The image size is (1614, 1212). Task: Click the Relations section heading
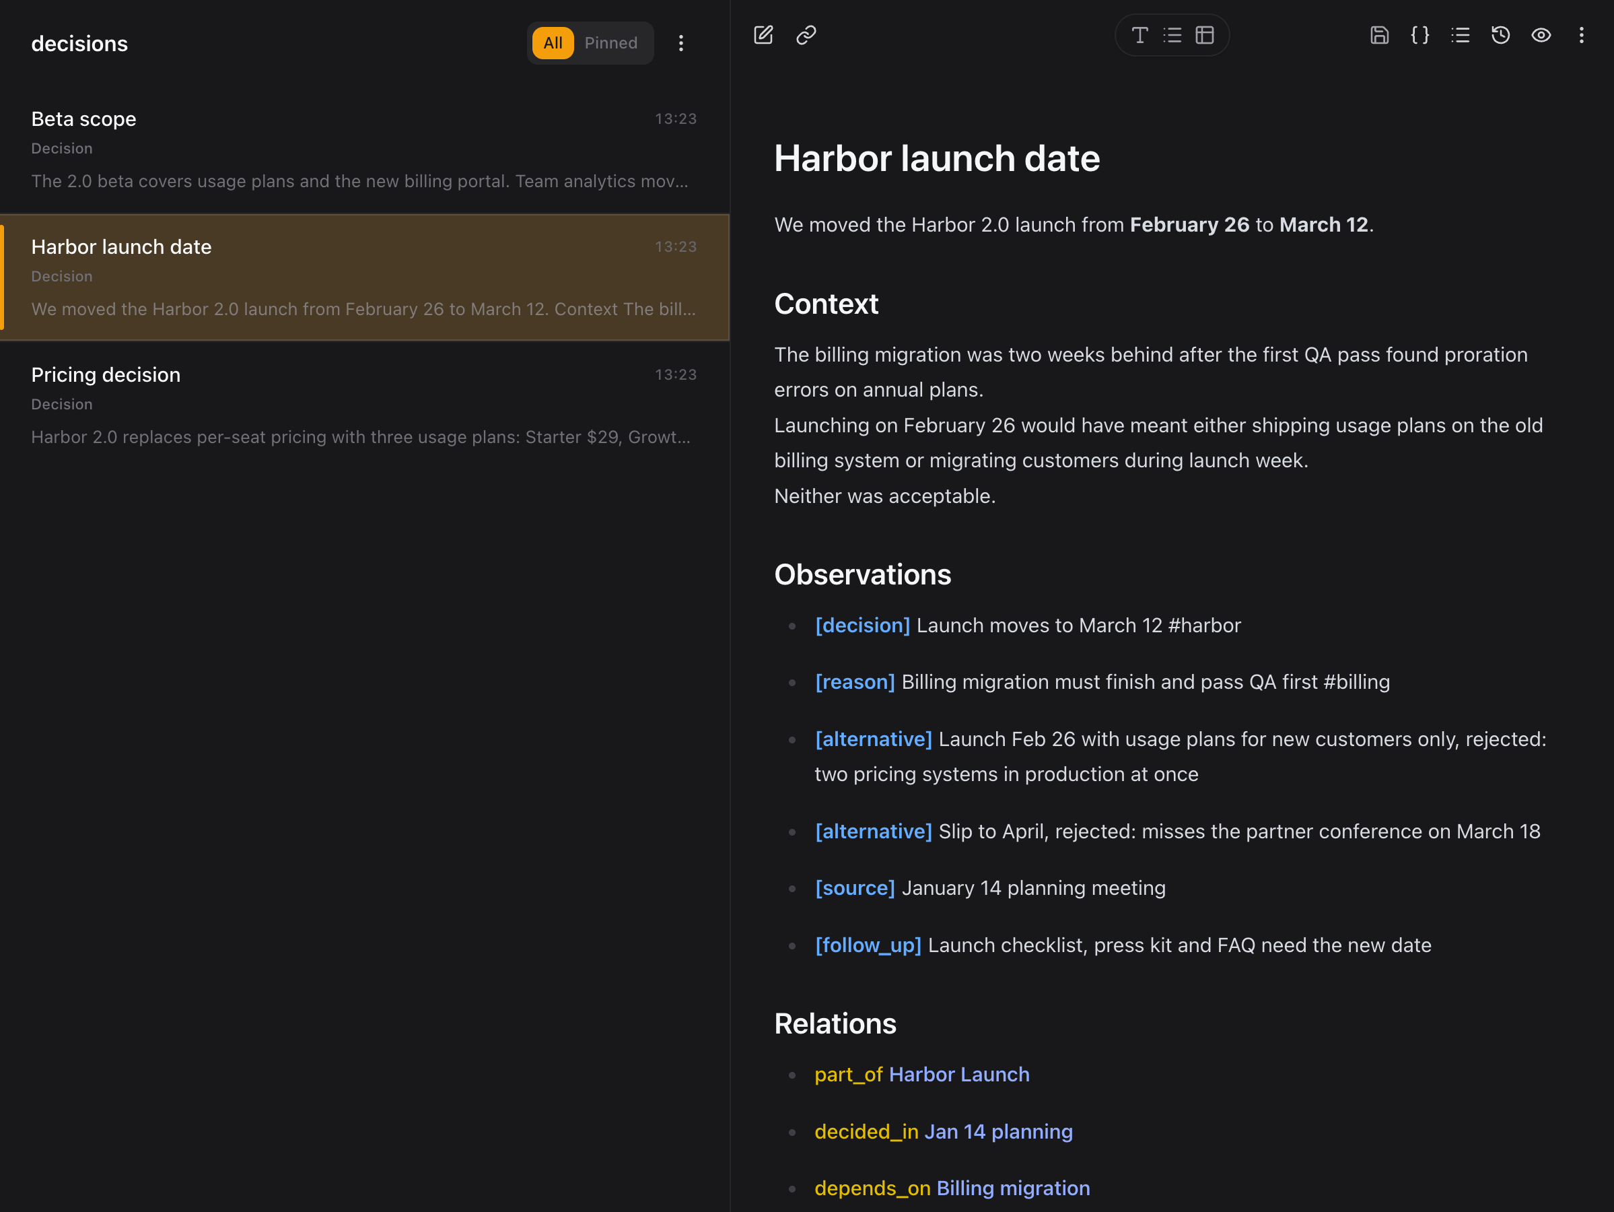tap(835, 1023)
